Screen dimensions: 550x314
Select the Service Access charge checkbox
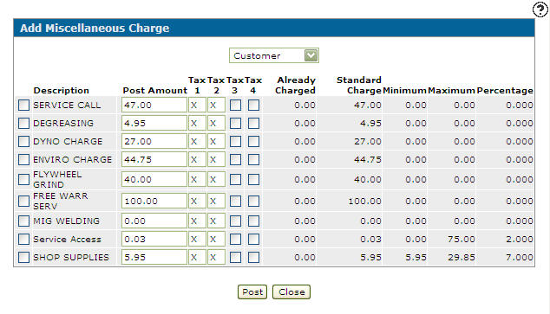pos(23,239)
